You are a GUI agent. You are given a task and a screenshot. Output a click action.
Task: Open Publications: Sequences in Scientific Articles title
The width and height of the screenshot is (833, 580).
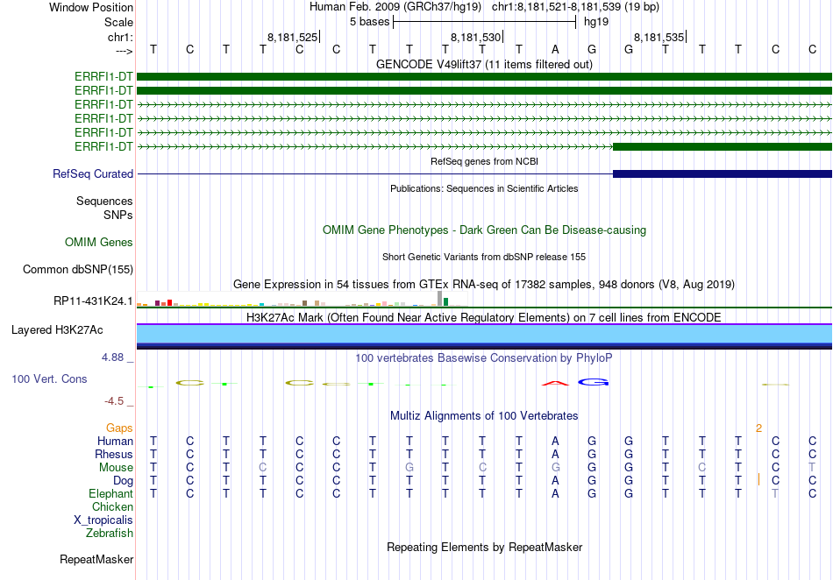click(484, 188)
